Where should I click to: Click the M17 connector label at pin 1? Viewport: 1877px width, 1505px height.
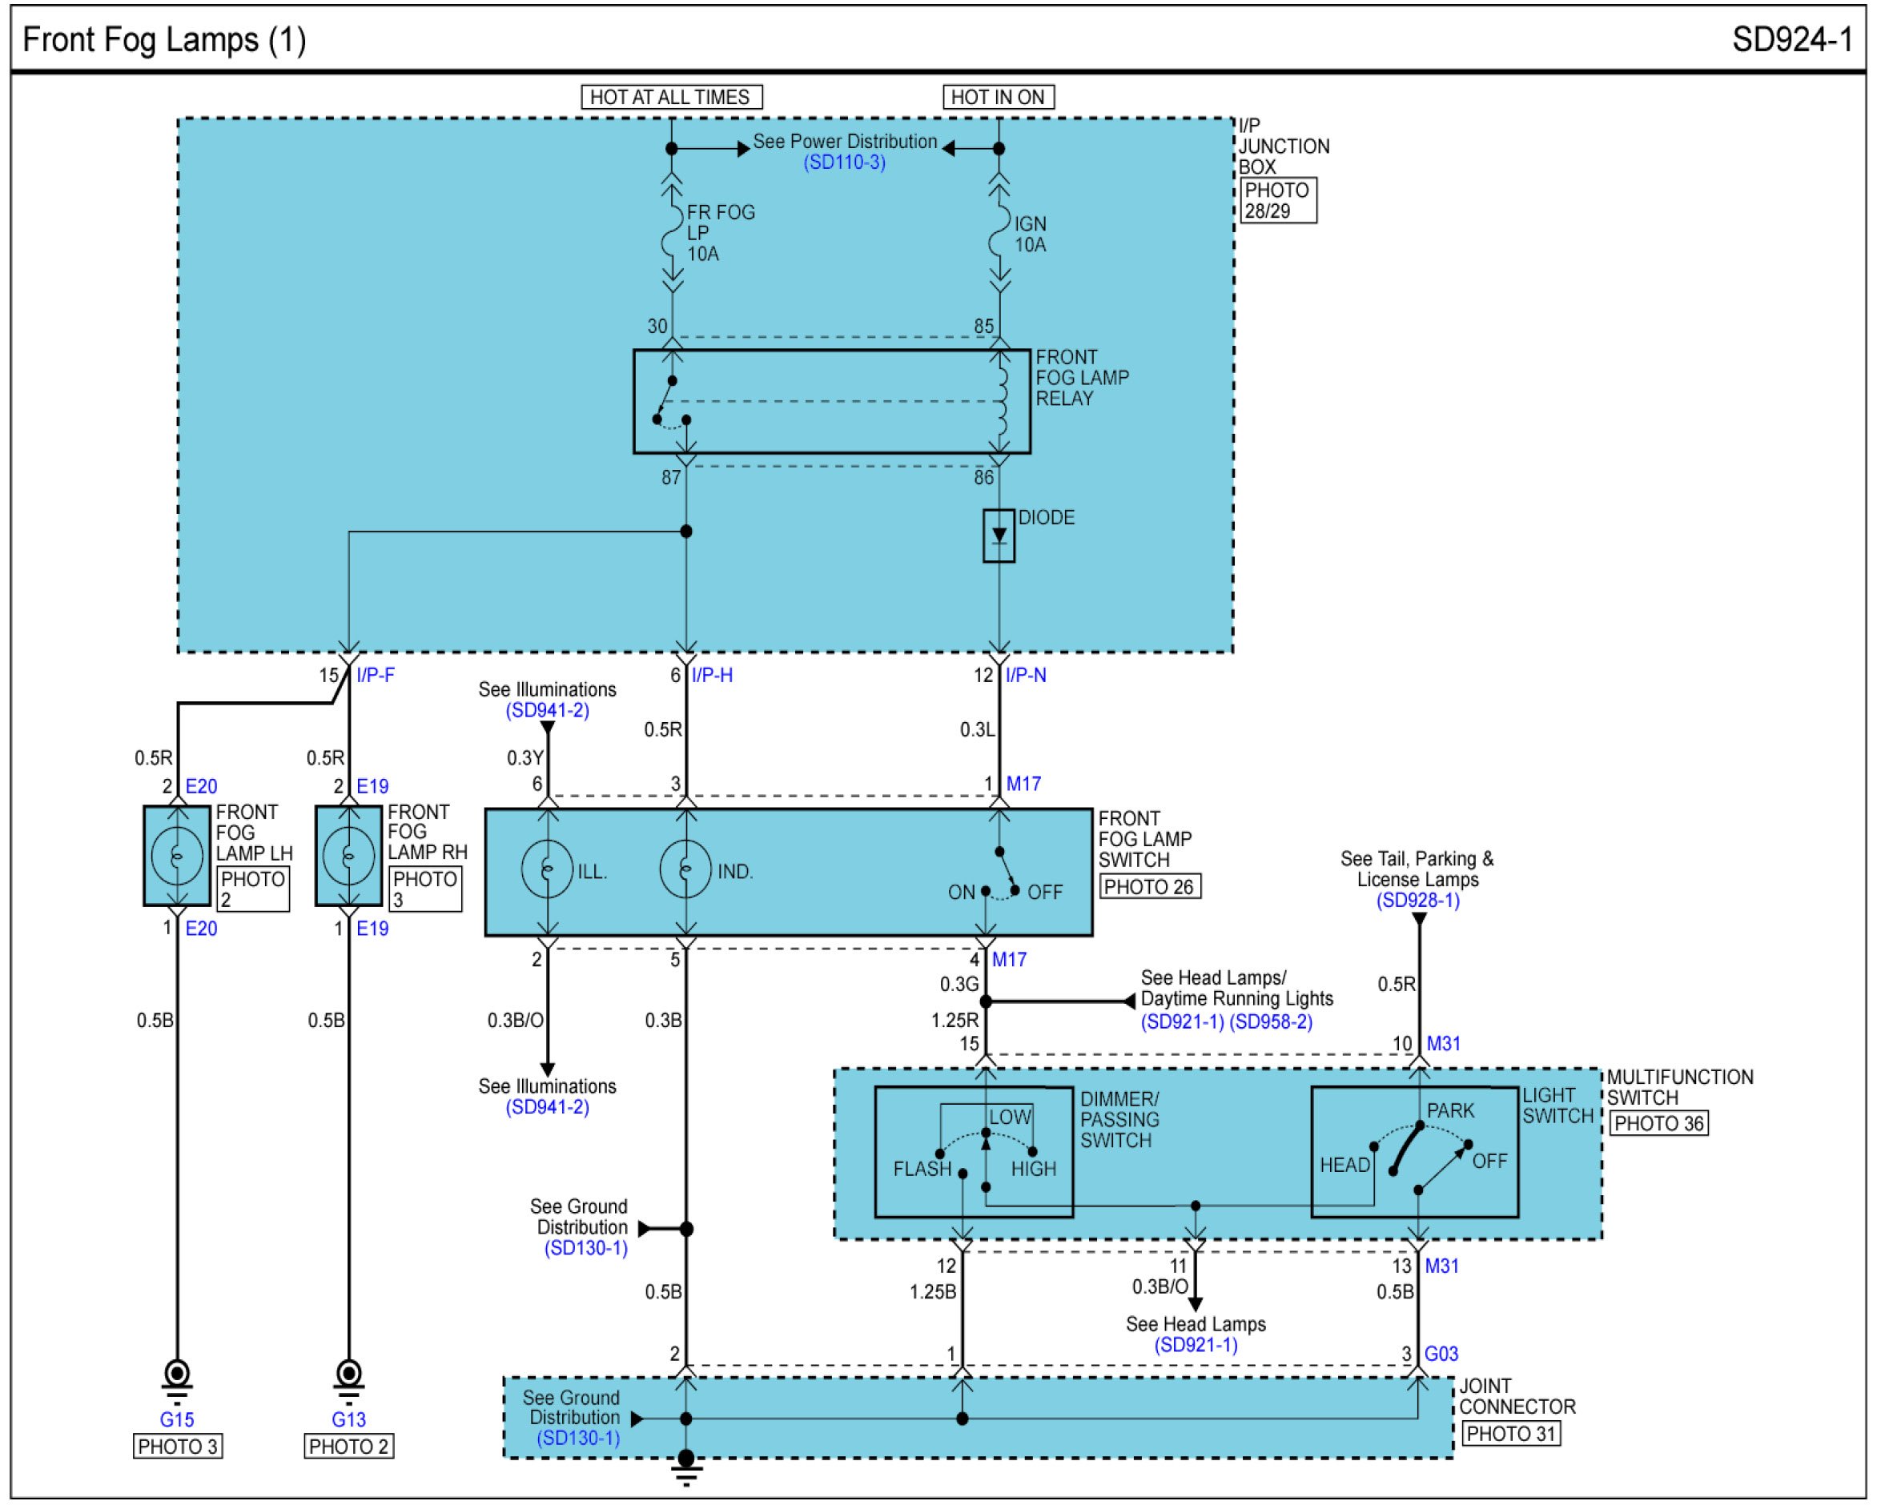click(1023, 785)
